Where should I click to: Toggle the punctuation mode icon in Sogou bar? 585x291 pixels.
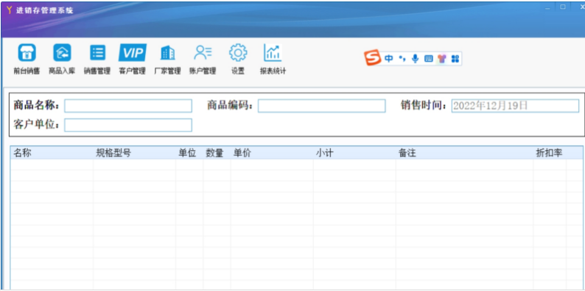402,59
